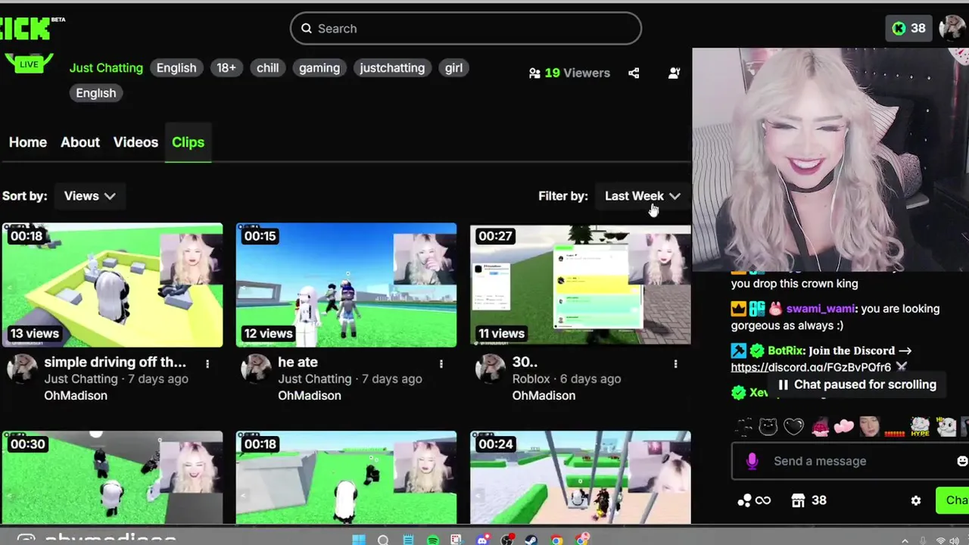This screenshot has height=545, width=969.
Task: Click the magnifier icon in the search bar
Action: tap(307, 29)
